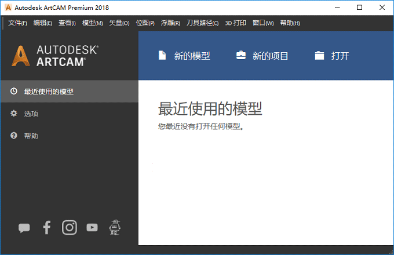394x255 pixels.
Task: Open a file via 打开 label
Action: [x=340, y=56]
